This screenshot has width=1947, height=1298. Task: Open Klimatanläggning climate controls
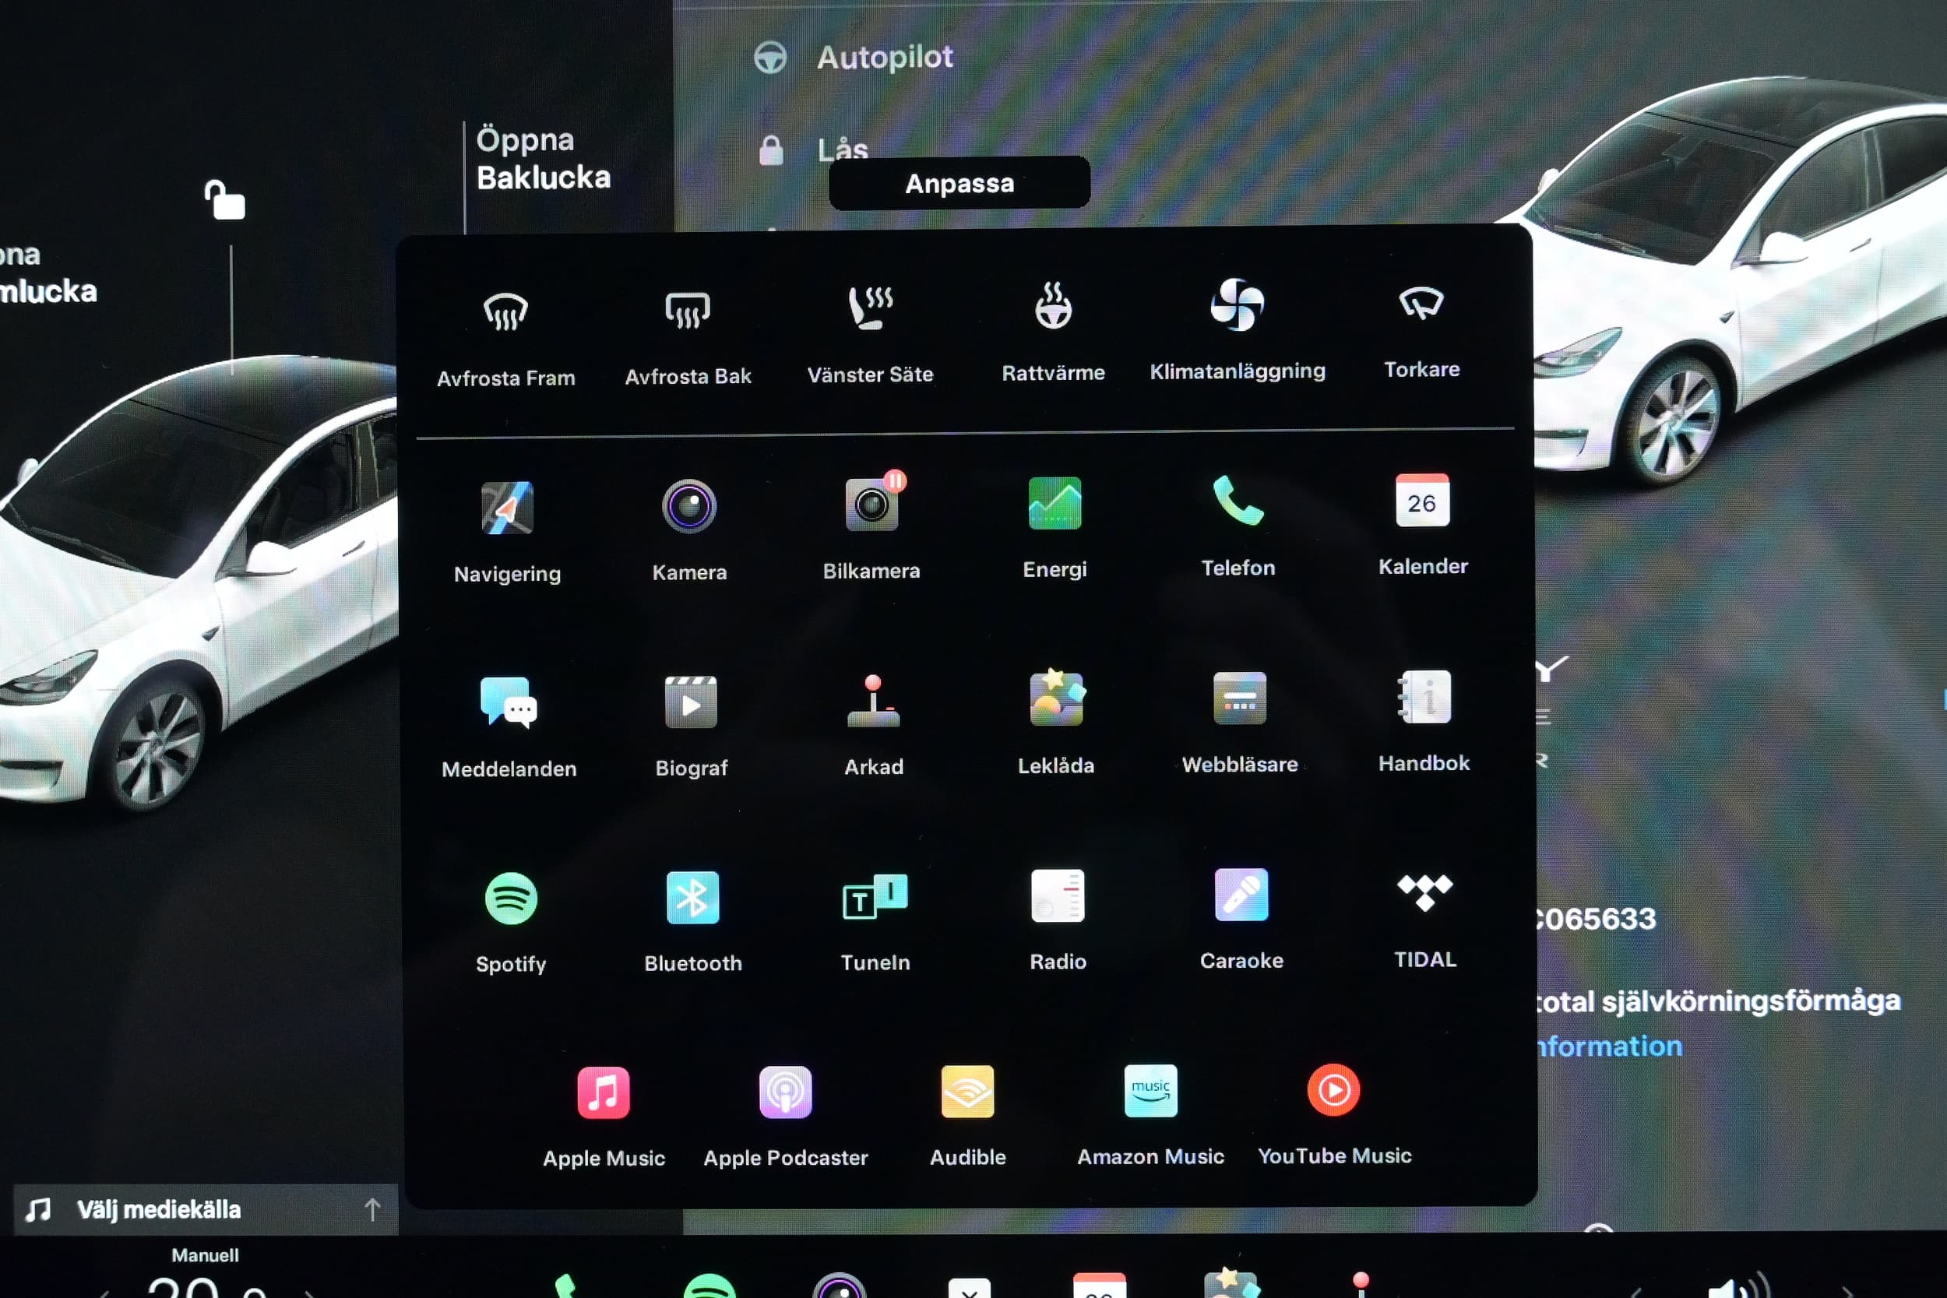pyautogui.click(x=1237, y=330)
